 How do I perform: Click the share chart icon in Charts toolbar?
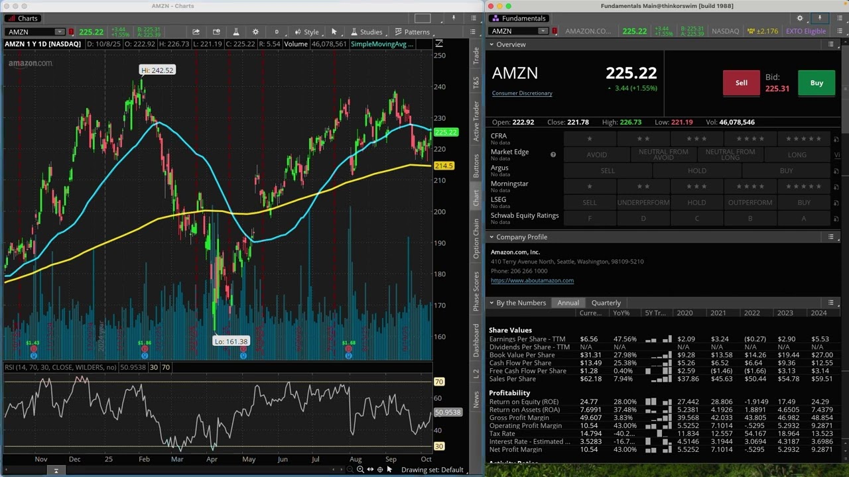[x=196, y=32]
